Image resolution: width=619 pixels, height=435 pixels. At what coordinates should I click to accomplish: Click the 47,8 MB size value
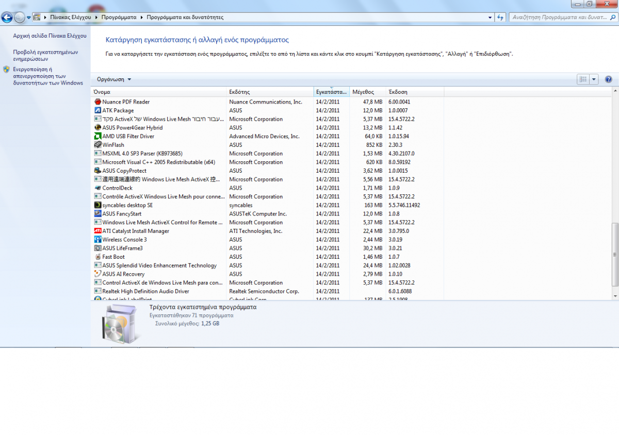(372, 102)
